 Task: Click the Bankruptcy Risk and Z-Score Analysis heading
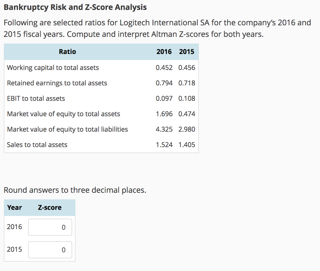point(75,7)
